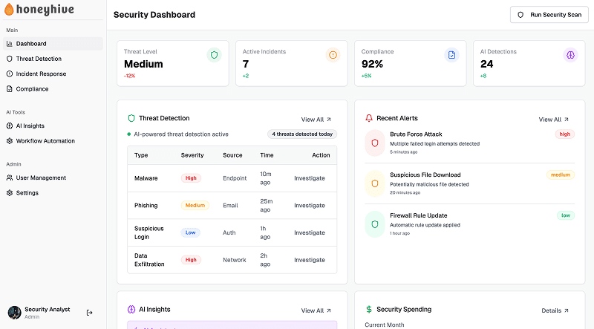
Task: Investigate the Malware threat
Action: (310, 178)
